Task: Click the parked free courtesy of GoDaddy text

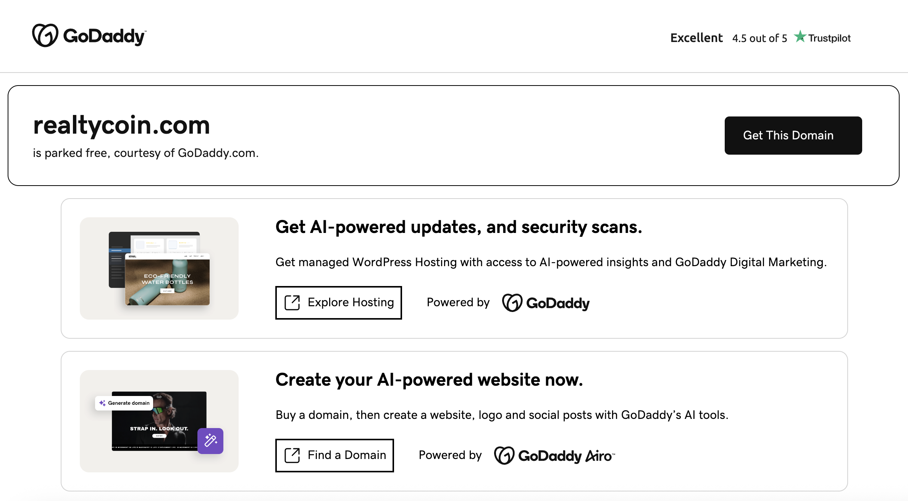Action: [x=145, y=153]
